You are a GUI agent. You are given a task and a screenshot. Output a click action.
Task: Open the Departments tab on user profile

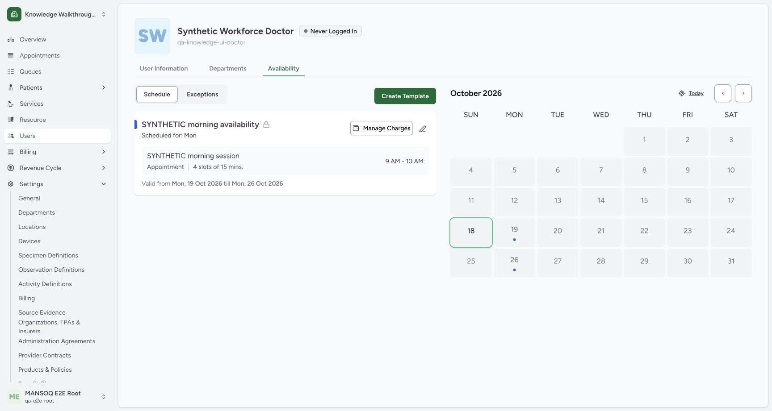pos(228,68)
